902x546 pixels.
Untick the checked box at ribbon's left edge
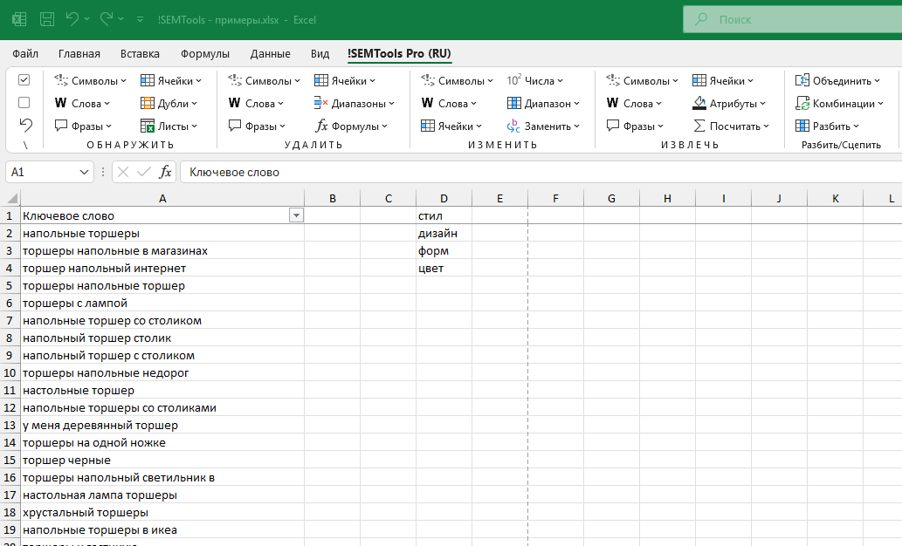point(24,79)
